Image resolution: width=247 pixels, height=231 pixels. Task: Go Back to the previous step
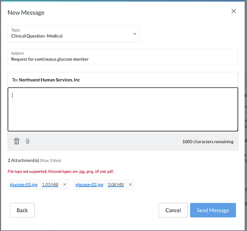[22, 210]
